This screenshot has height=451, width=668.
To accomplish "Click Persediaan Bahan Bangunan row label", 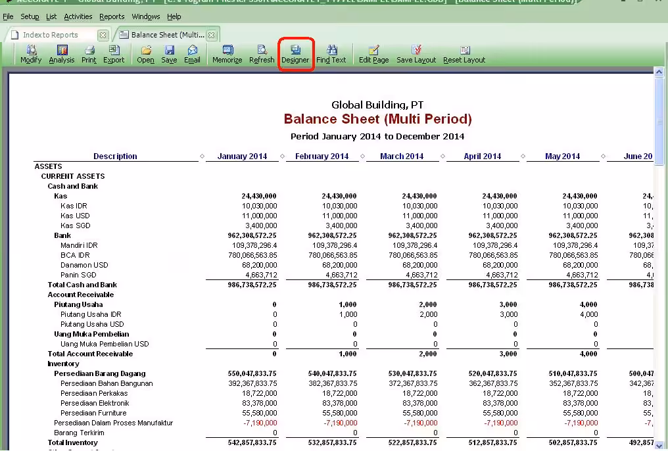I will (107, 383).
